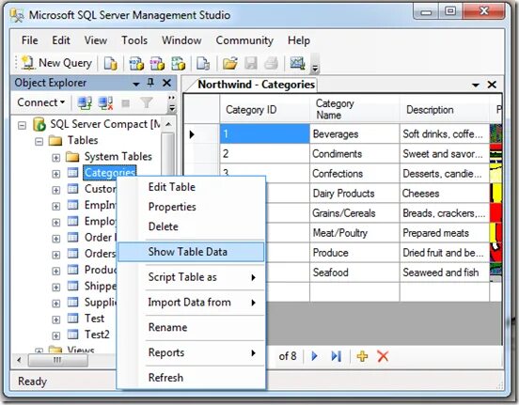Open the Connect dropdown in Object Explorer
This screenshot has height=405, width=519.
pyautogui.click(x=41, y=102)
